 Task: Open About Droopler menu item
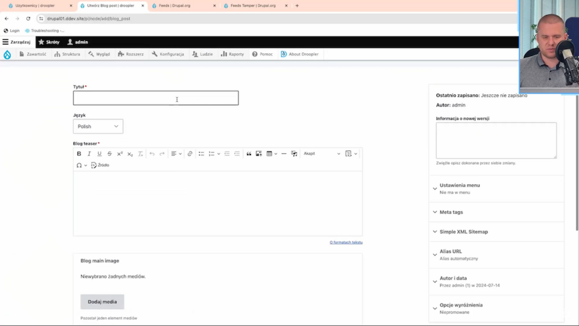(299, 54)
